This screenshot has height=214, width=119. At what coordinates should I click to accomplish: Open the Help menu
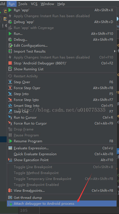point(61,4)
